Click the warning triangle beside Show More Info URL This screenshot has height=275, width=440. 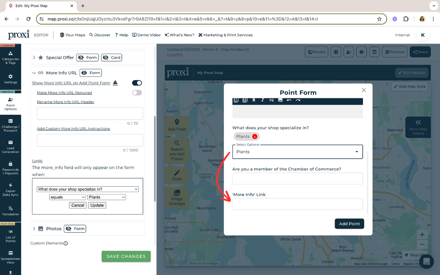(115, 82)
